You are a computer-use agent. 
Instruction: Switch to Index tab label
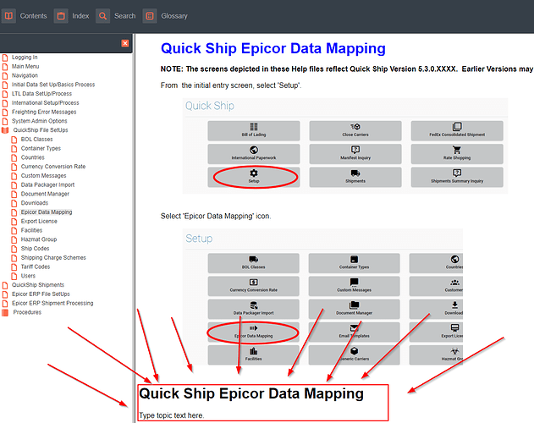pos(80,16)
